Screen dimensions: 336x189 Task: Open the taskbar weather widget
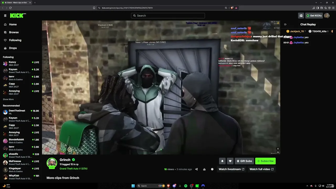(x=7, y=186)
